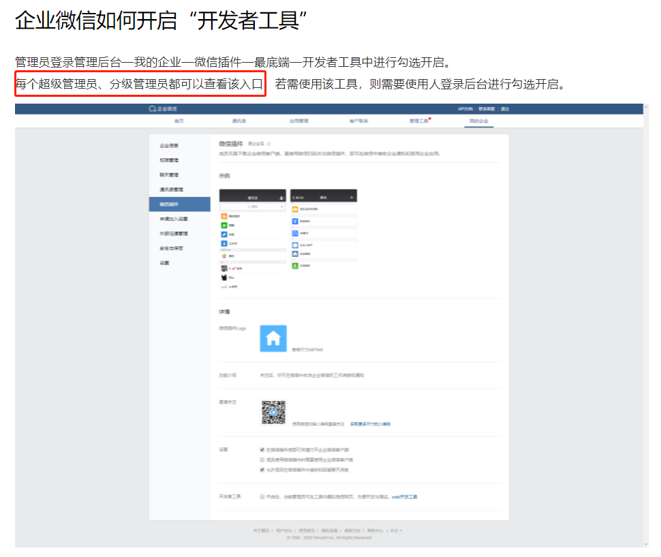Click the 关于腾讯 footer link

[261, 531]
